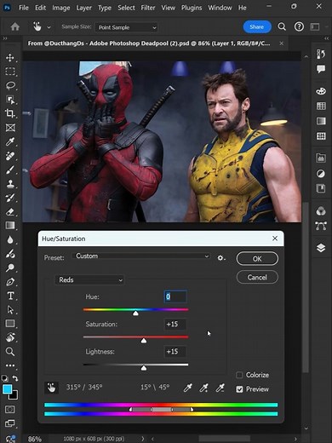Open the Layers panel icon
This screenshot has width=332, height=443.
[321, 248]
